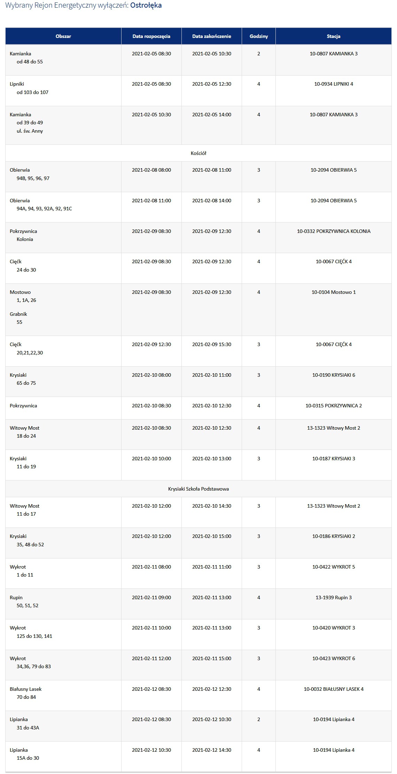Select station 10-0104 Mostowo 1

(334, 292)
